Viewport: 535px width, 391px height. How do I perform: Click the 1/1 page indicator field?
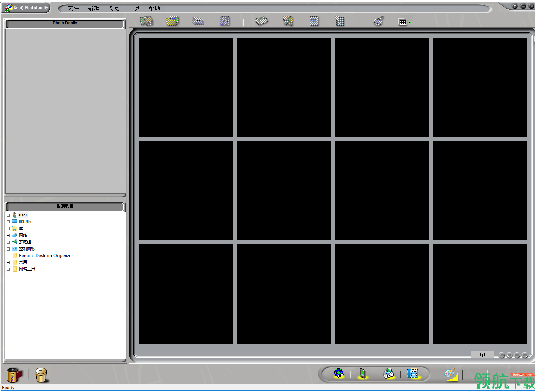482,354
